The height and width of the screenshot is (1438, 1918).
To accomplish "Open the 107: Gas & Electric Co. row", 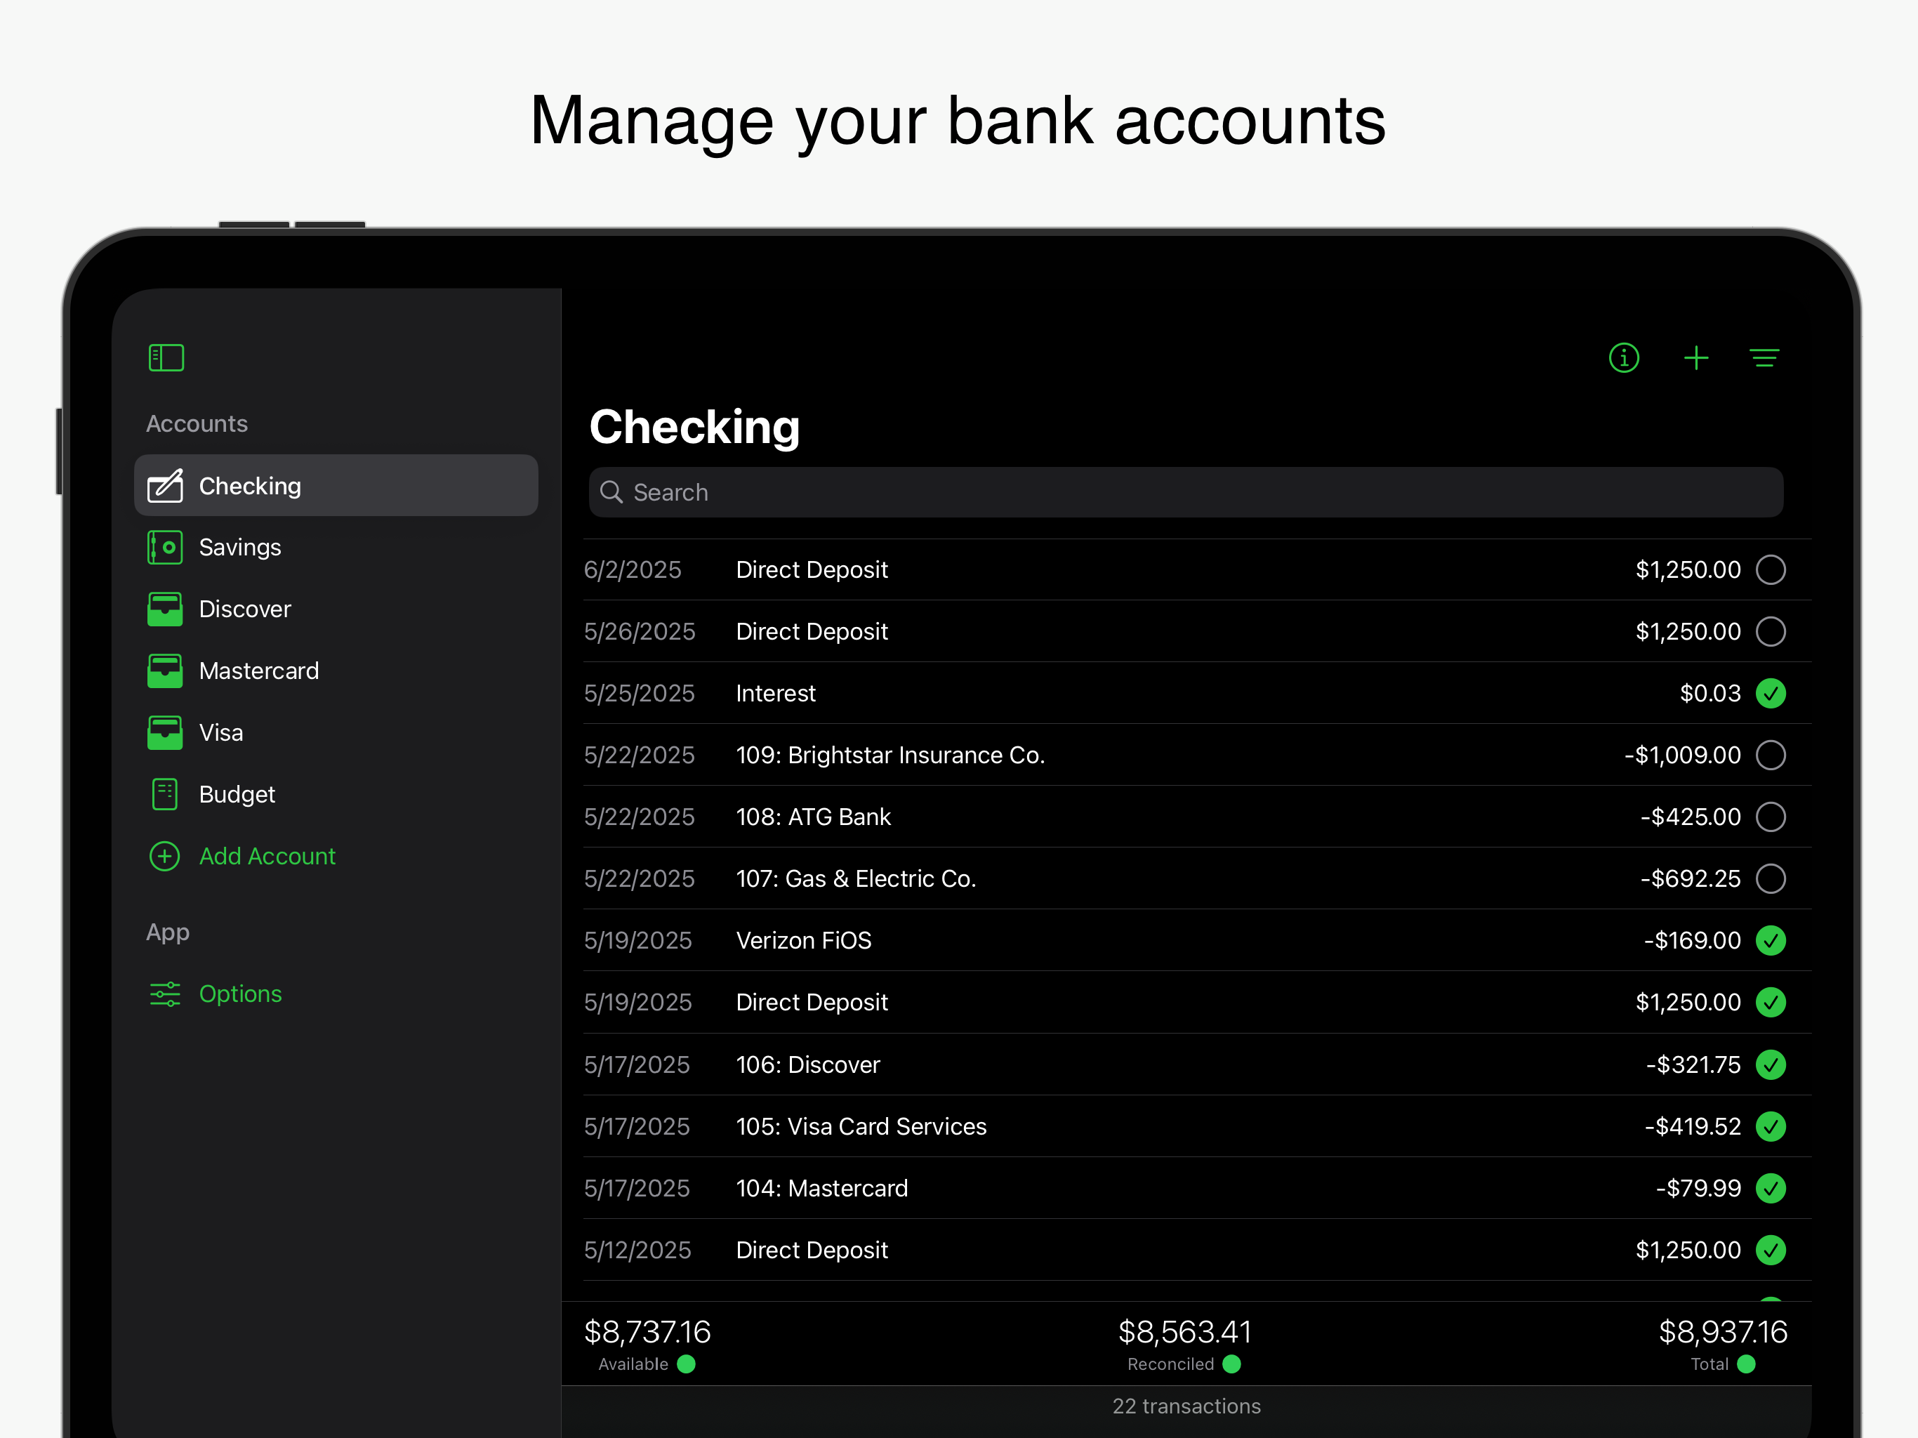I will point(1196,878).
